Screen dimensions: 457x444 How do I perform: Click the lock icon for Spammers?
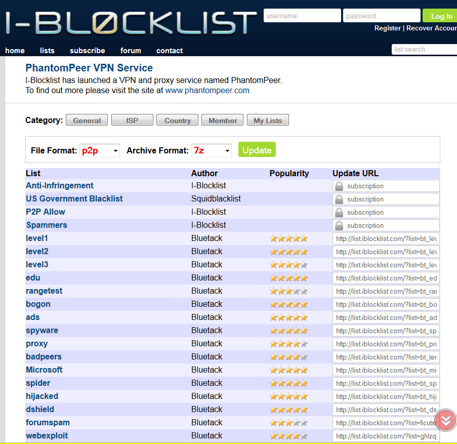coord(339,225)
